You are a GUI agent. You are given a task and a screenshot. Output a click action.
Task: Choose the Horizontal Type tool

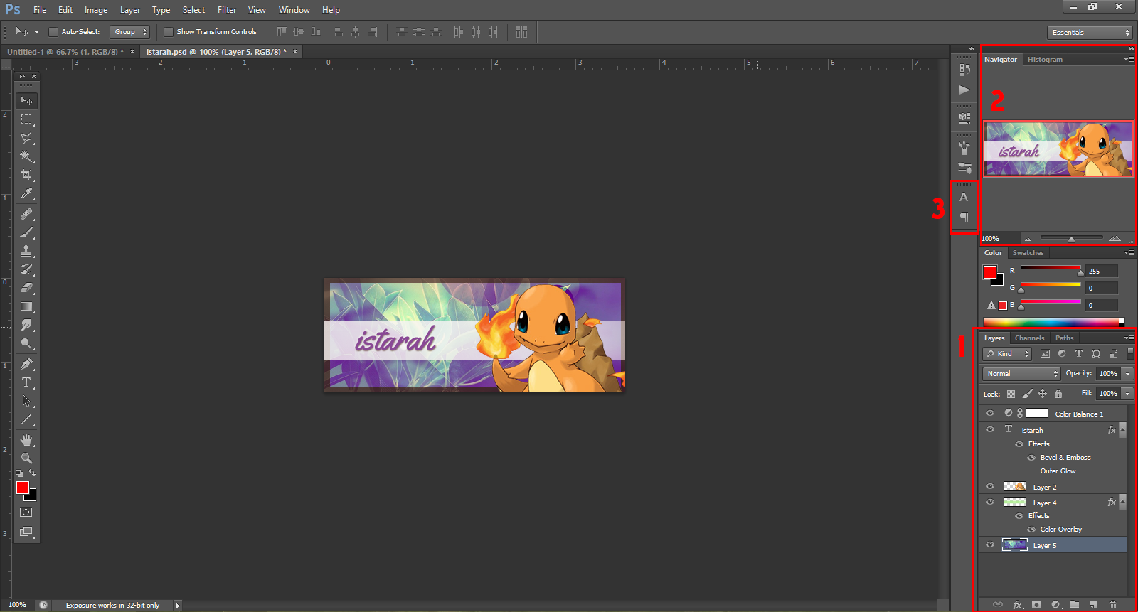(x=26, y=382)
